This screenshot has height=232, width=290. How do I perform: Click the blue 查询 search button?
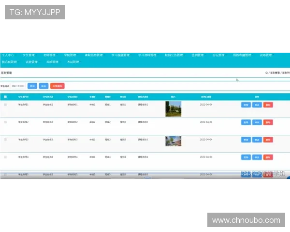pos(32,86)
